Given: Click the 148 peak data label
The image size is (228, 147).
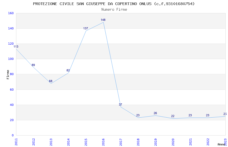Looking at the screenshot, I should click(103, 20).
